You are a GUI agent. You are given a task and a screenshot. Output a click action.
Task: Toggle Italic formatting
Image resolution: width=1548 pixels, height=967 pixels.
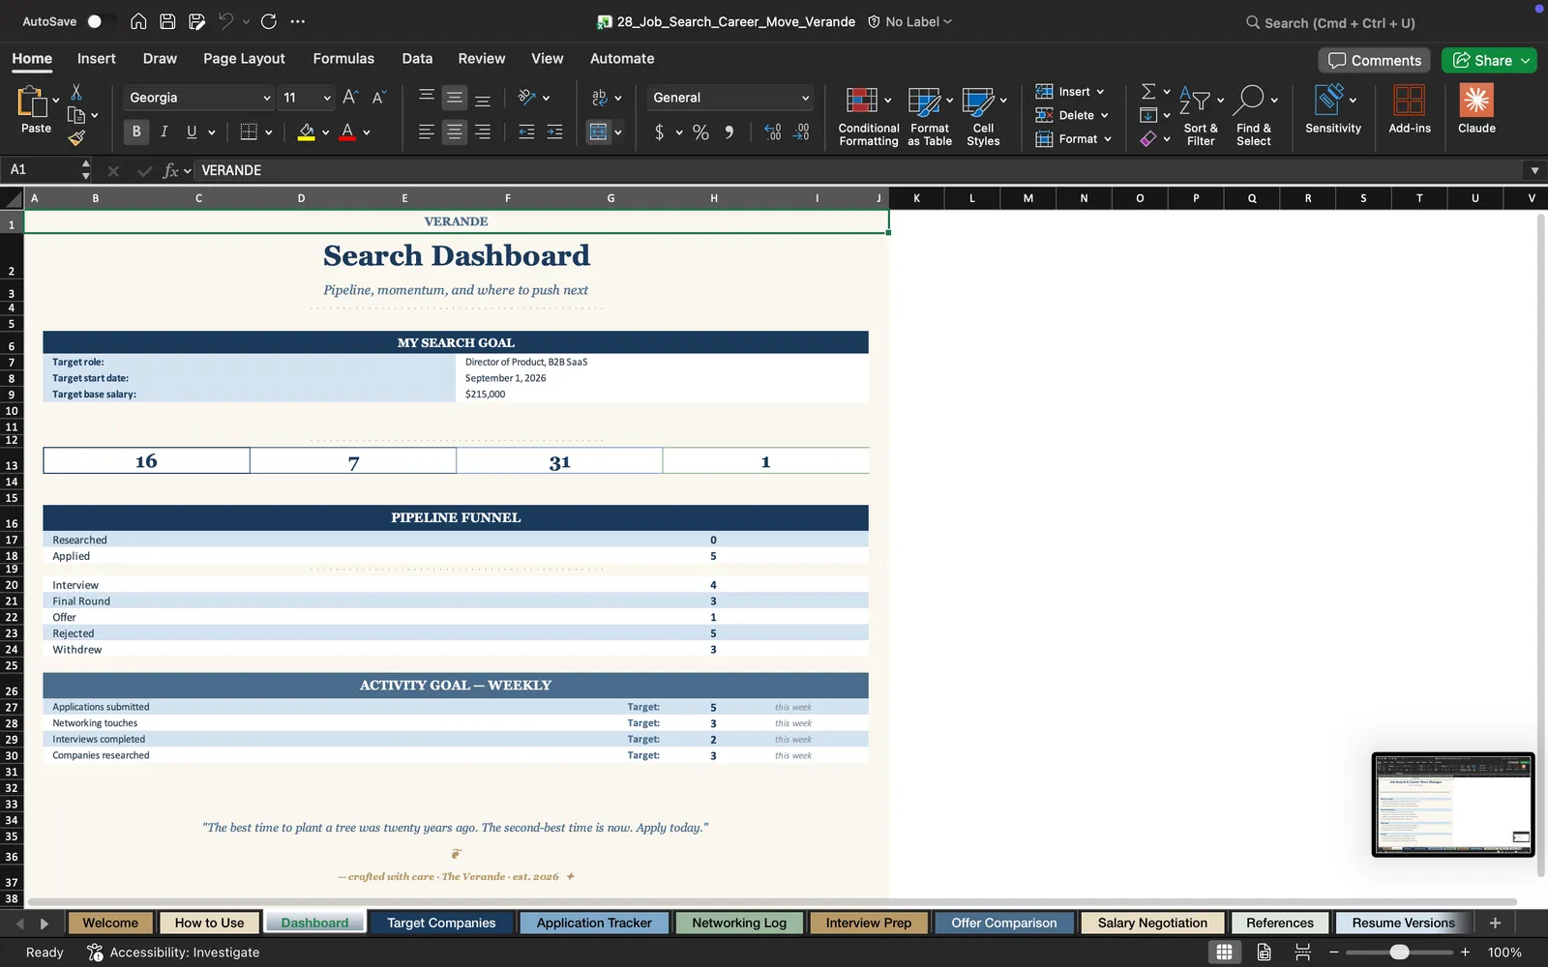pos(164,132)
